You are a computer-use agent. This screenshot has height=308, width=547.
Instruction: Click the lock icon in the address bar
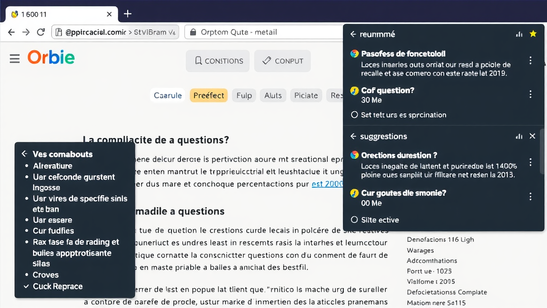point(193,32)
